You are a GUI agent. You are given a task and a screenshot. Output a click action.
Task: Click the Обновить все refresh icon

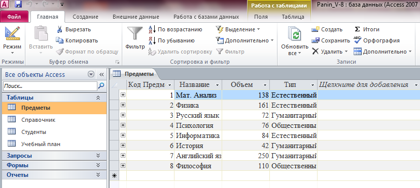click(x=295, y=33)
